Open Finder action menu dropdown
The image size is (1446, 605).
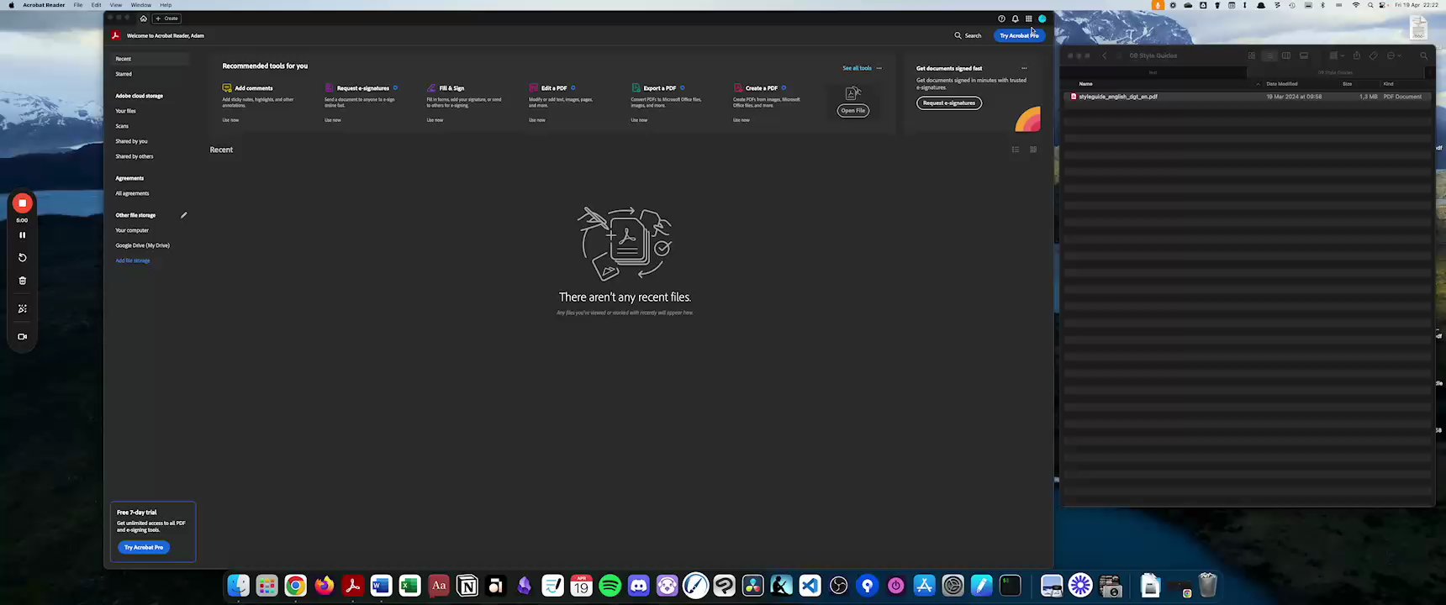tap(1394, 55)
